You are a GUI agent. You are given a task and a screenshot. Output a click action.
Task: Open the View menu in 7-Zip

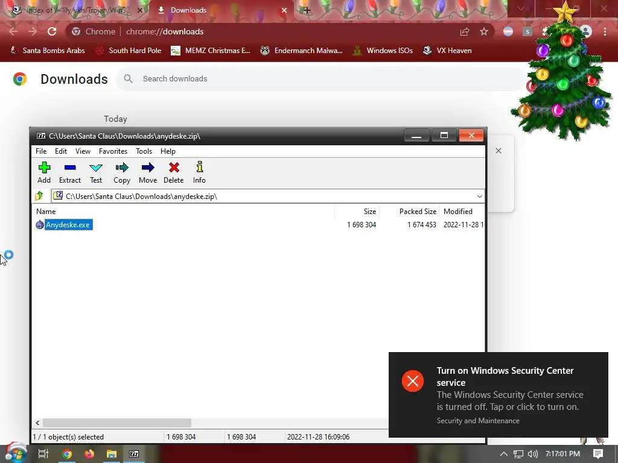83,151
